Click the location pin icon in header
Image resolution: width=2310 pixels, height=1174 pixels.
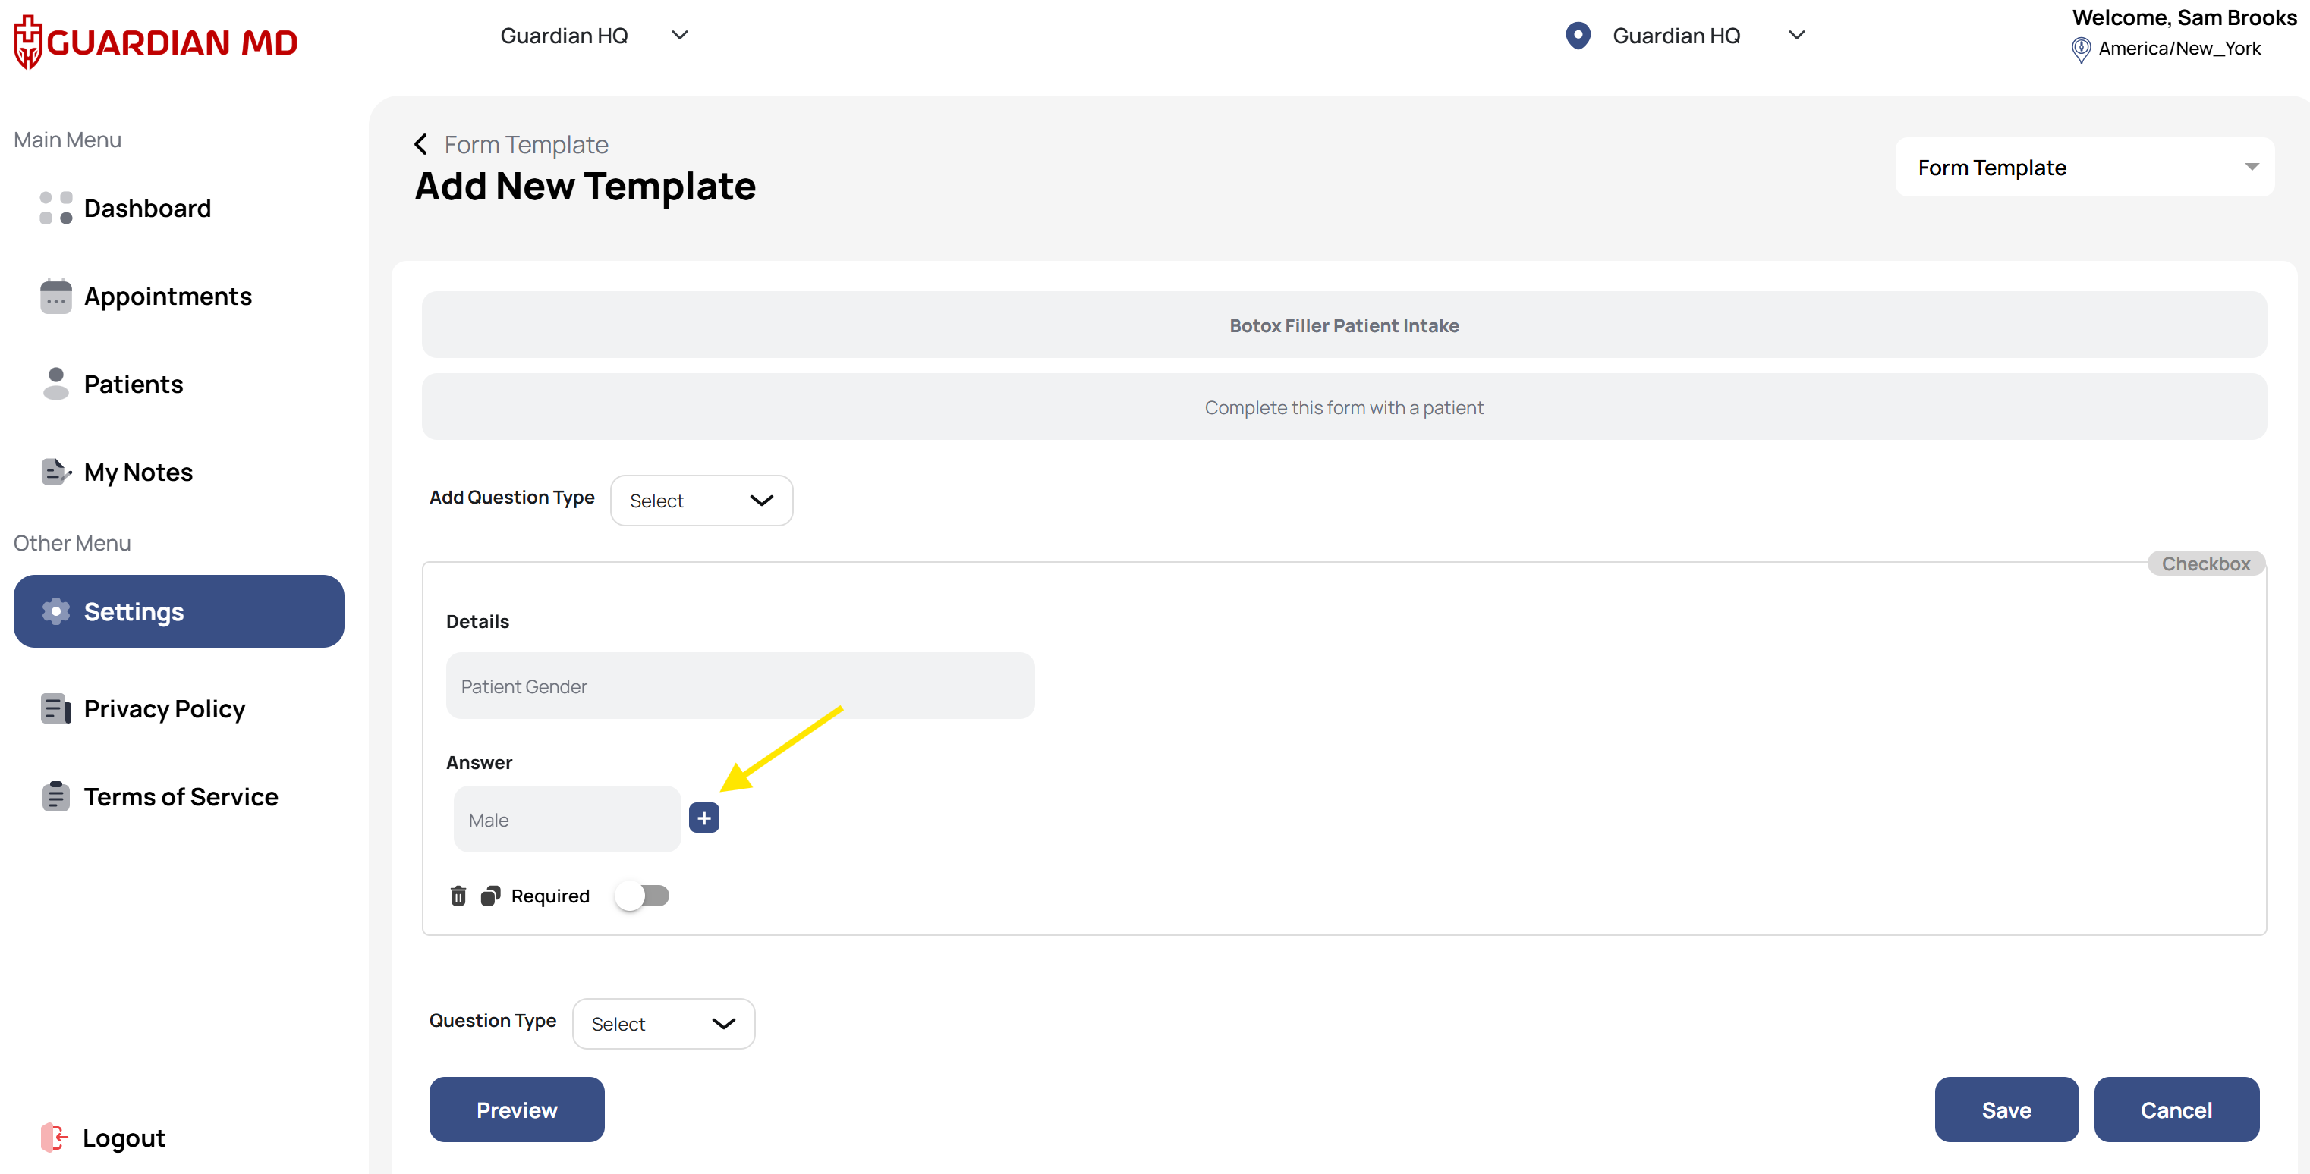1578,36
